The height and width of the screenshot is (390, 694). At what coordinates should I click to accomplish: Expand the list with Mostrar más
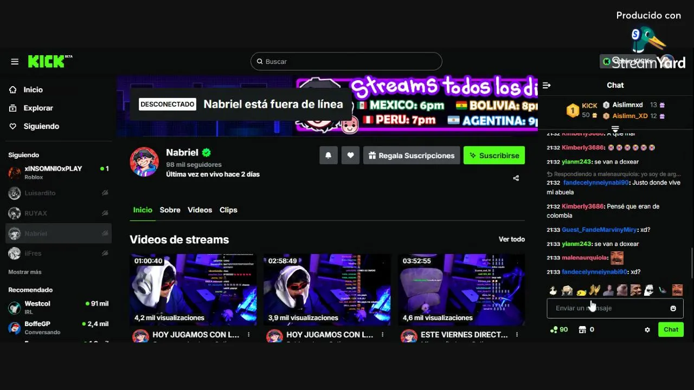25,272
